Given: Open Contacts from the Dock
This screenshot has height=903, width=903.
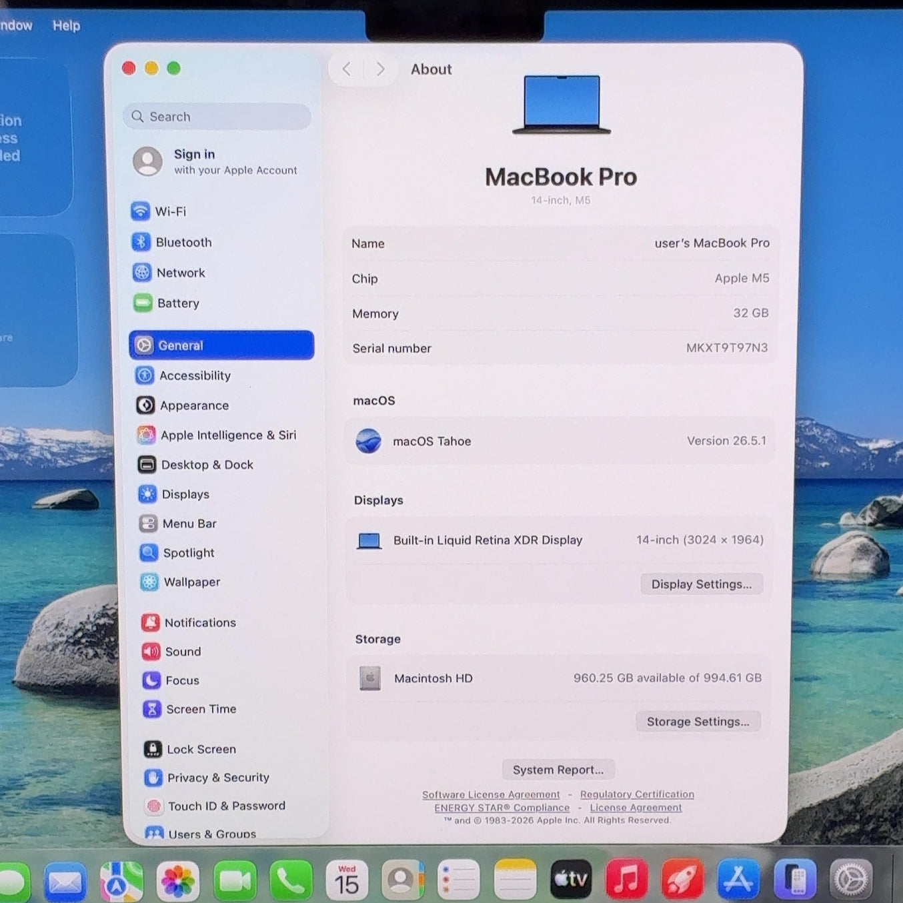Looking at the screenshot, I should coord(403,880).
